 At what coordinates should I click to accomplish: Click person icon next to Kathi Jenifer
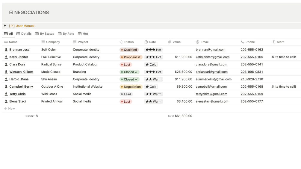point(6,57)
